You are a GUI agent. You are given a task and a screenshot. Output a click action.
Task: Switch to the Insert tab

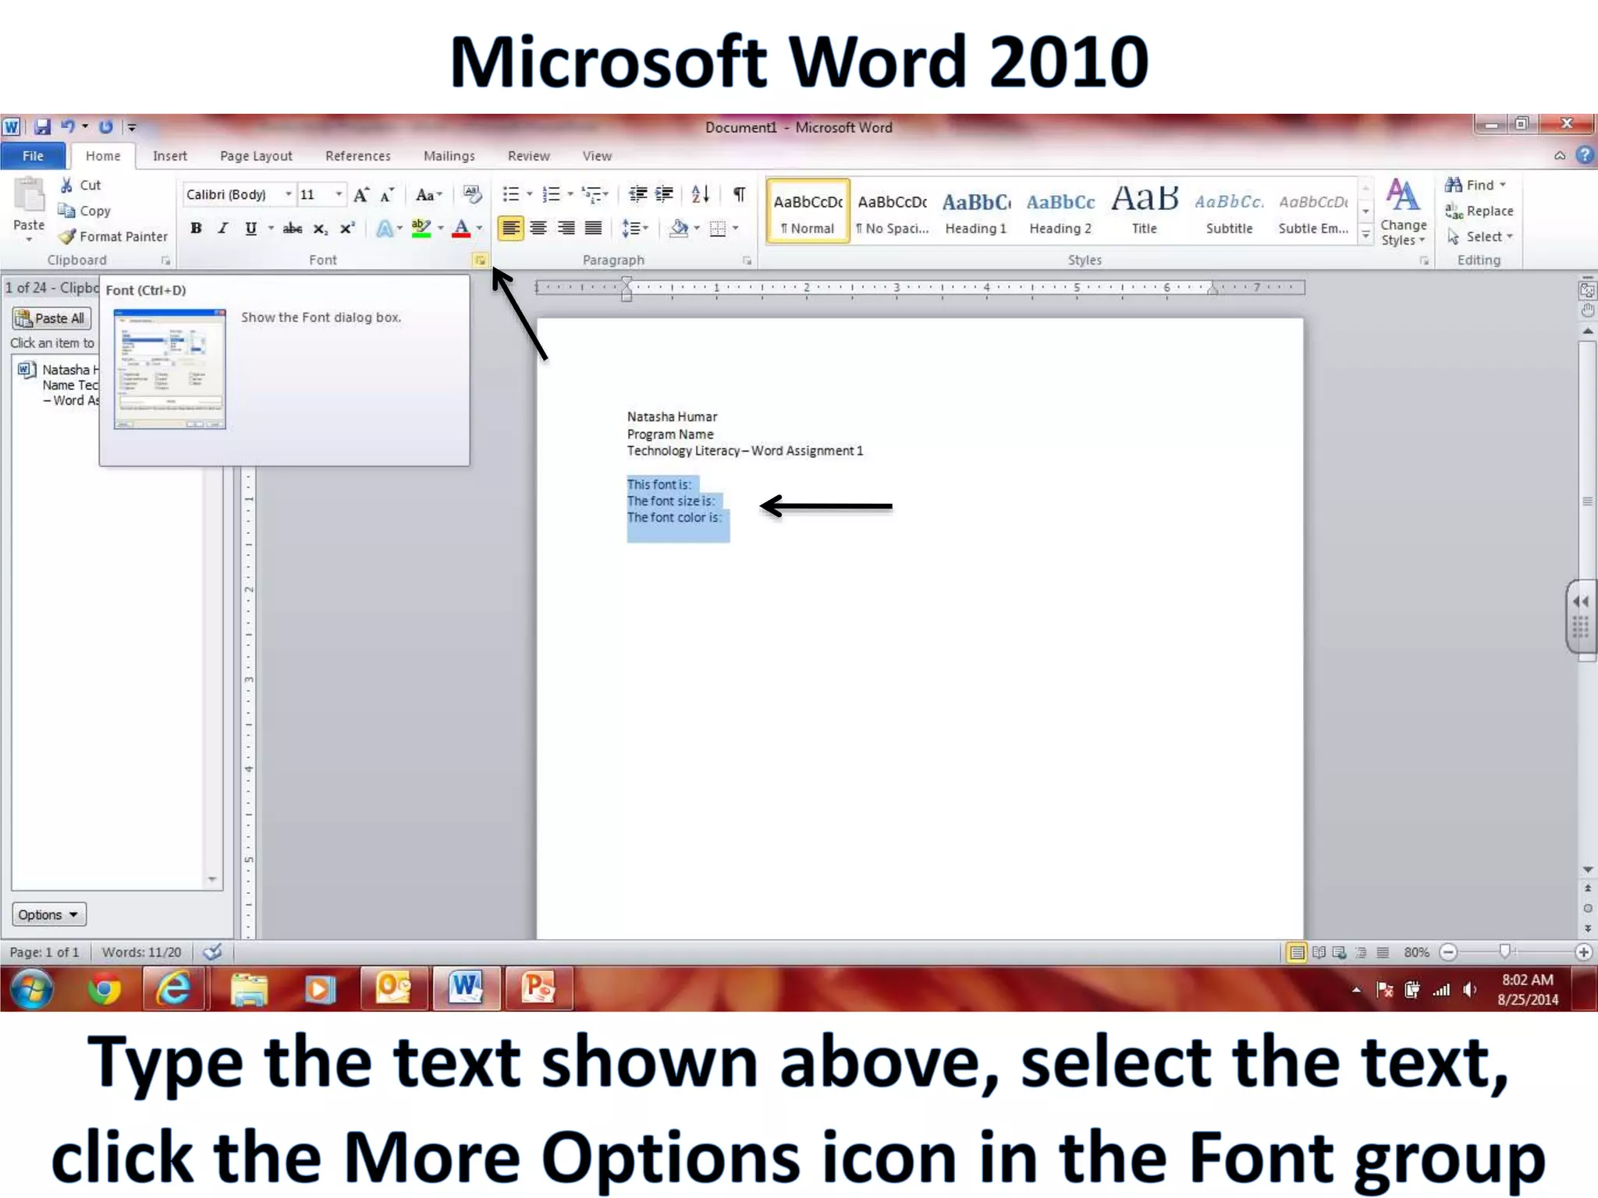click(170, 156)
